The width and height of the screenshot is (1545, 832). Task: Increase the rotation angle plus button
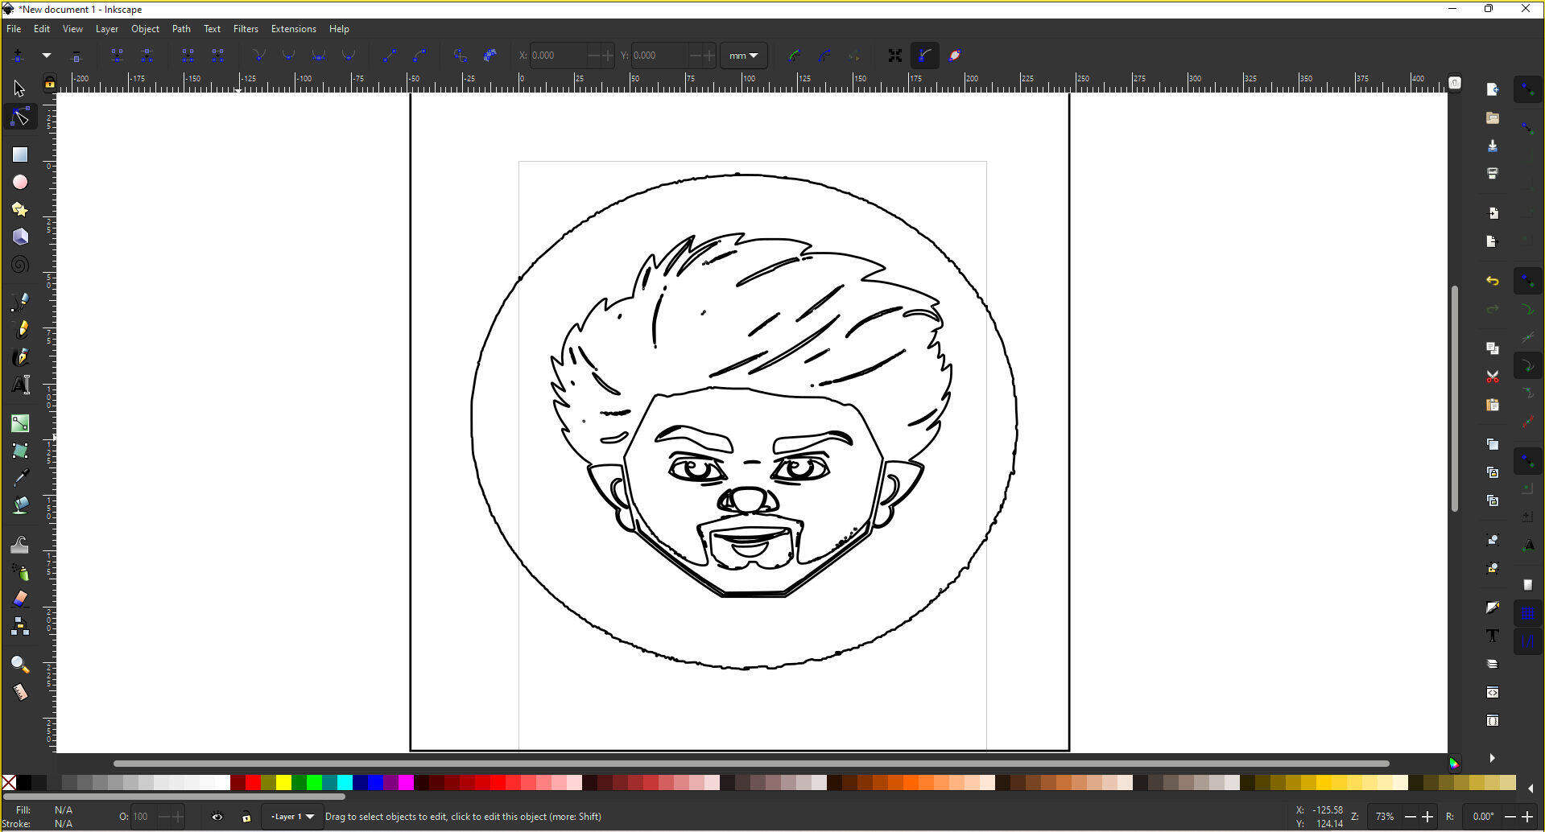click(x=1527, y=817)
